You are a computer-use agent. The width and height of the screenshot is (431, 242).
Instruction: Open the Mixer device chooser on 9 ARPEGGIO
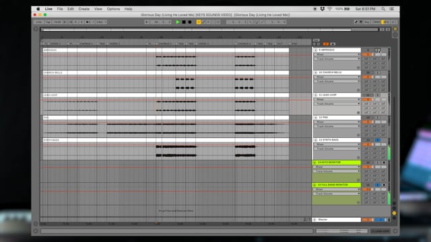(337, 54)
